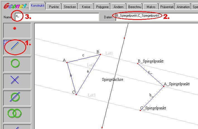
Task: Select the two-circle intersection tool
Action: click(x=15, y=114)
